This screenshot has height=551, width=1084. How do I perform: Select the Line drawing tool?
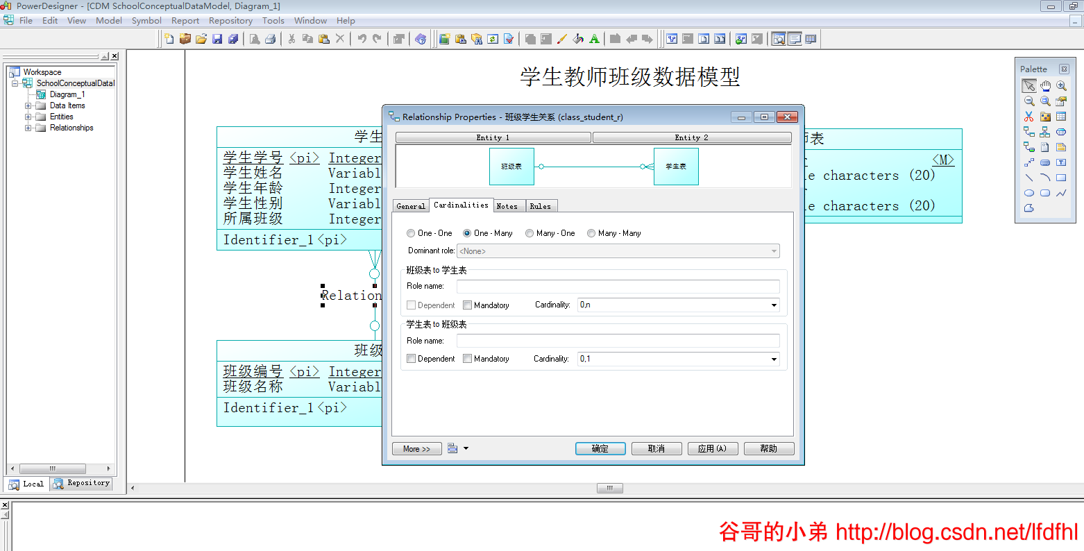(1028, 178)
